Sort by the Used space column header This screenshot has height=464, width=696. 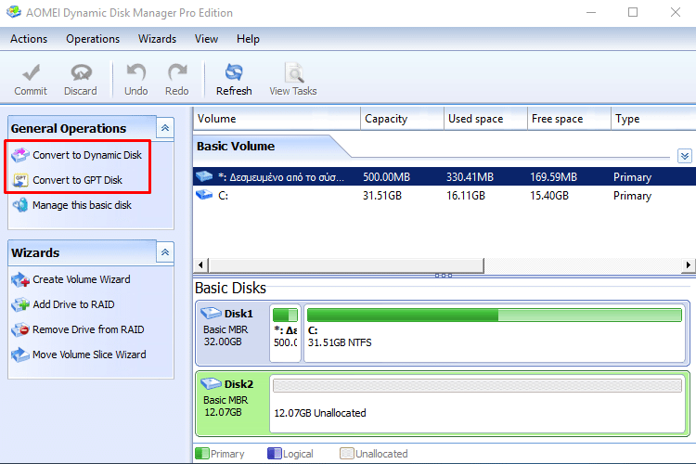tap(485, 119)
